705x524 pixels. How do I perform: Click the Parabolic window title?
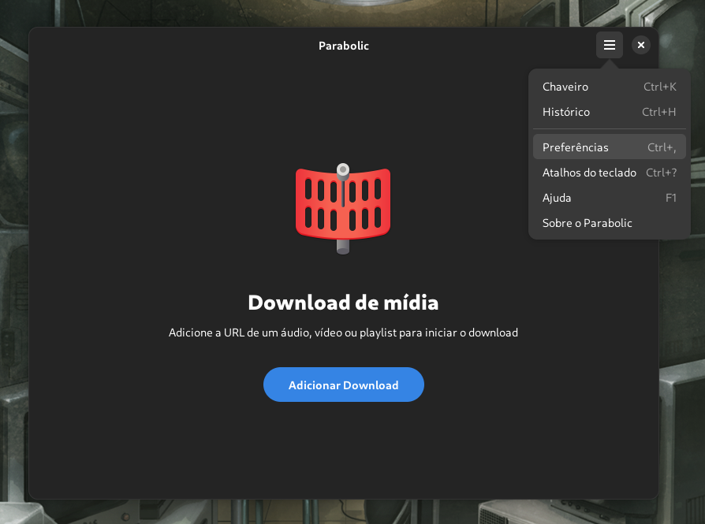[x=344, y=46]
